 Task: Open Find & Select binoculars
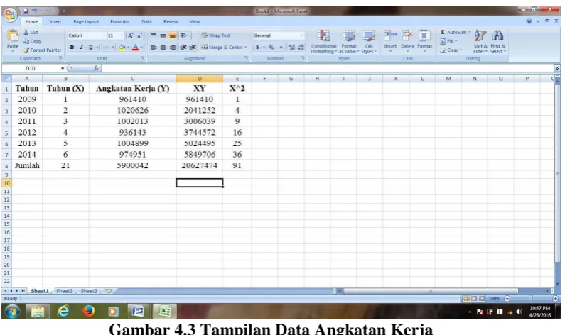coord(498,41)
